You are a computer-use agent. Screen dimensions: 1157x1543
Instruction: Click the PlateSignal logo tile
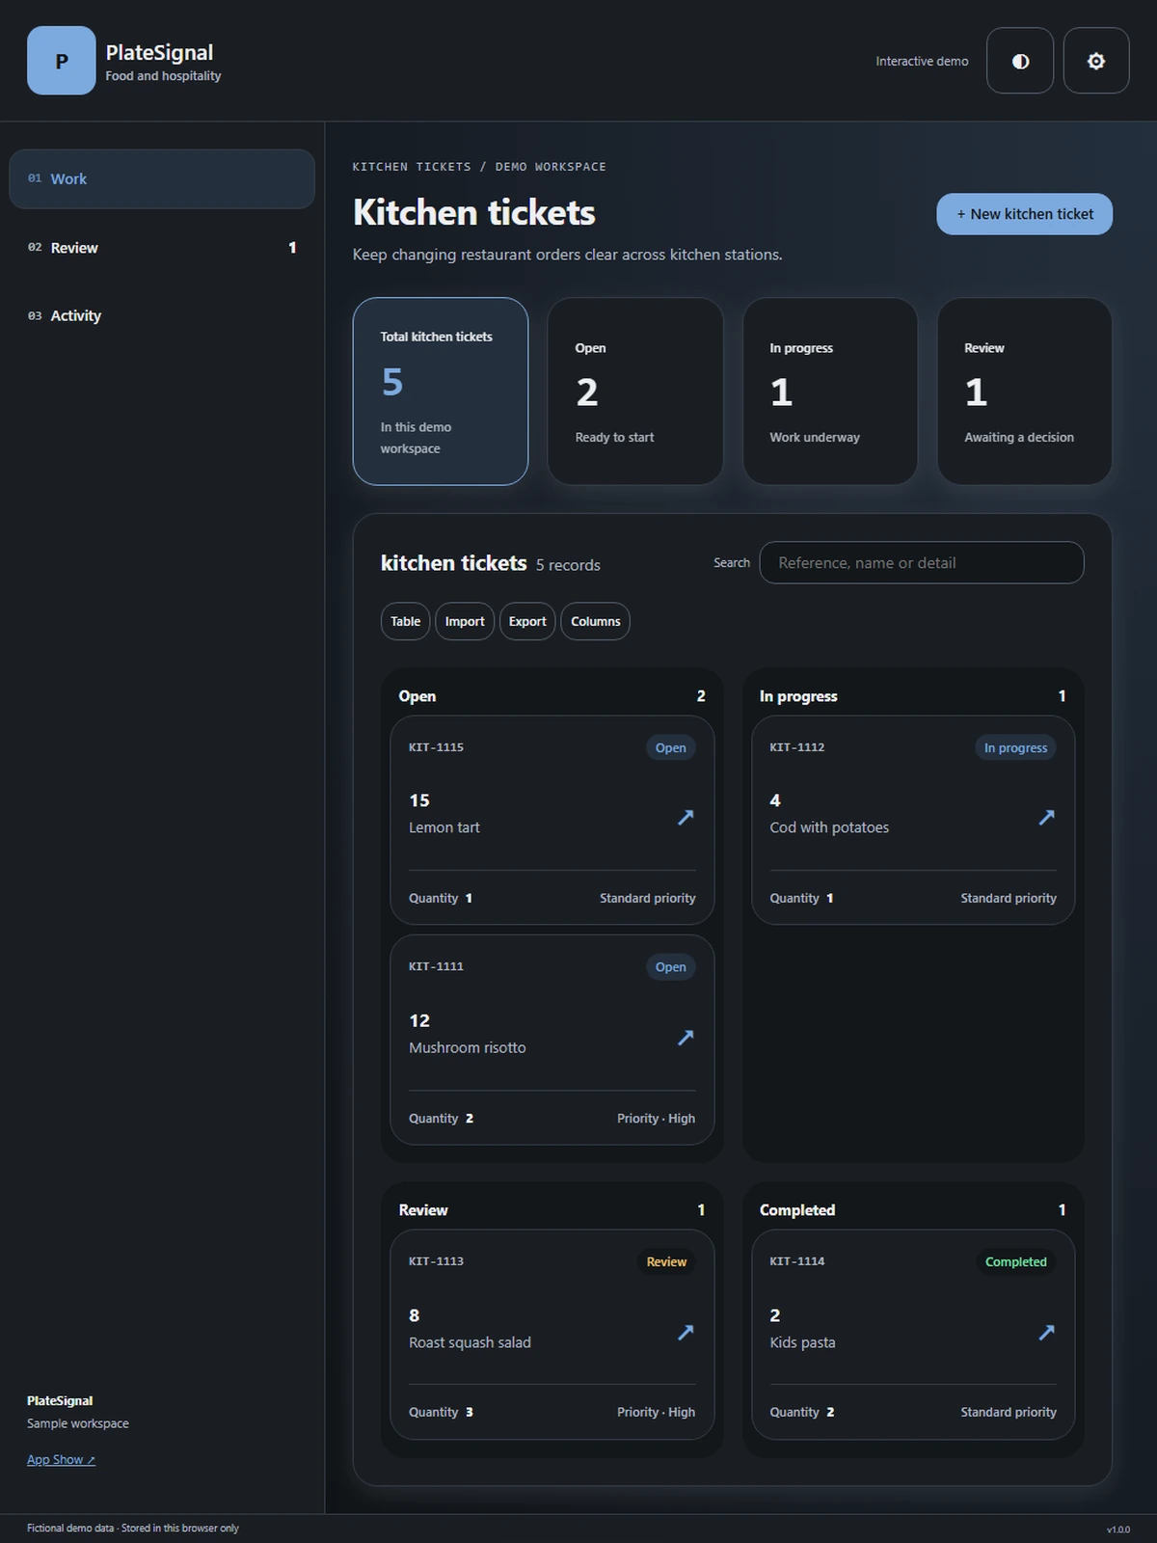[62, 61]
